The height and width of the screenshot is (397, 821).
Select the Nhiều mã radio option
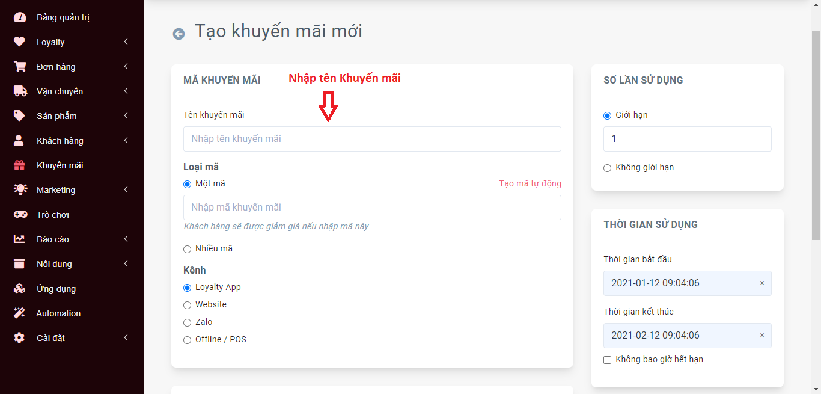(187, 249)
